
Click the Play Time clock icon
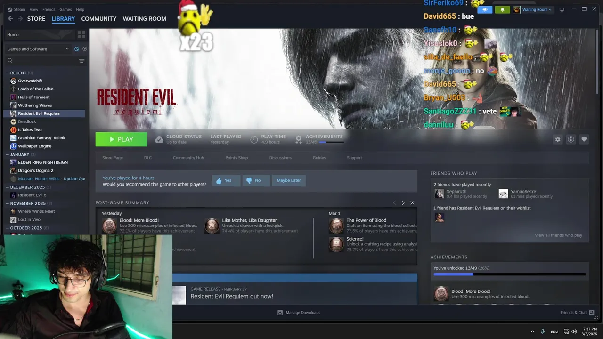point(254,139)
